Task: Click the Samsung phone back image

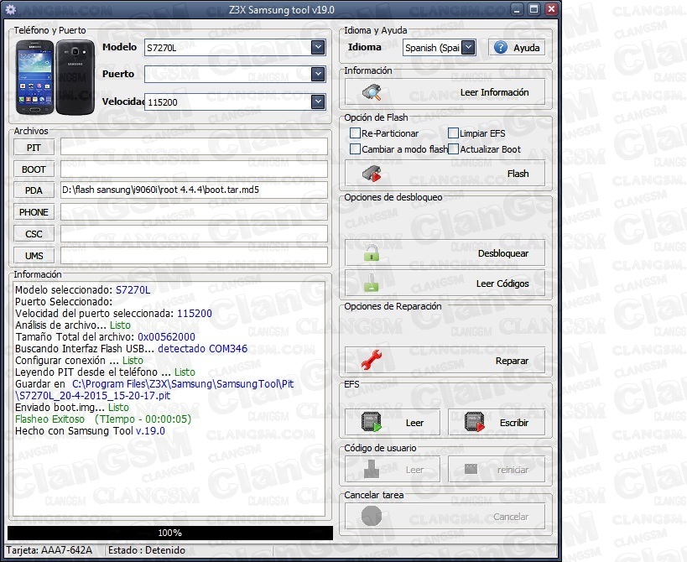Action: [75, 77]
